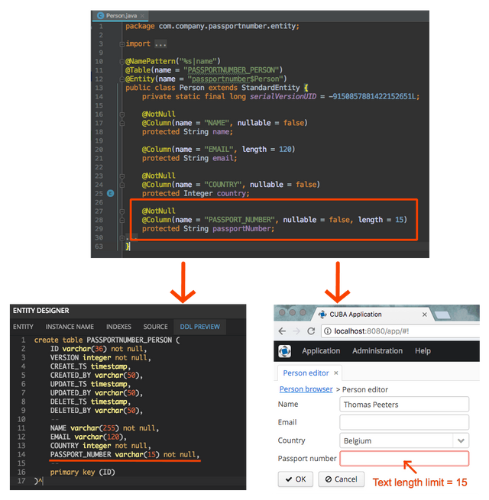Toggle fold marker beside COUNTRY column annotation
The width and height of the screenshot is (489, 500).
coord(122,185)
